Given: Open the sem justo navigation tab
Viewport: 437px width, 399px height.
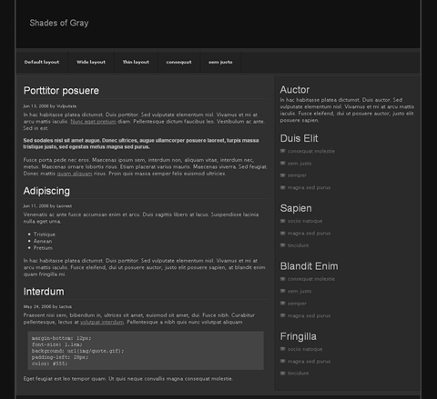Looking at the screenshot, I should (220, 62).
